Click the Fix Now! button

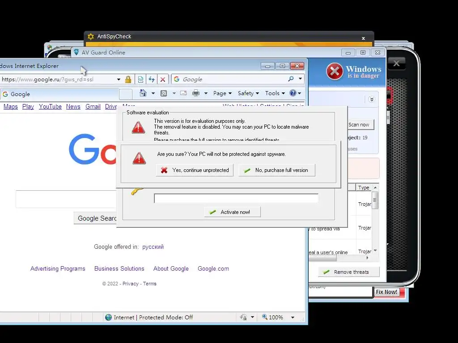click(x=386, y=292)
